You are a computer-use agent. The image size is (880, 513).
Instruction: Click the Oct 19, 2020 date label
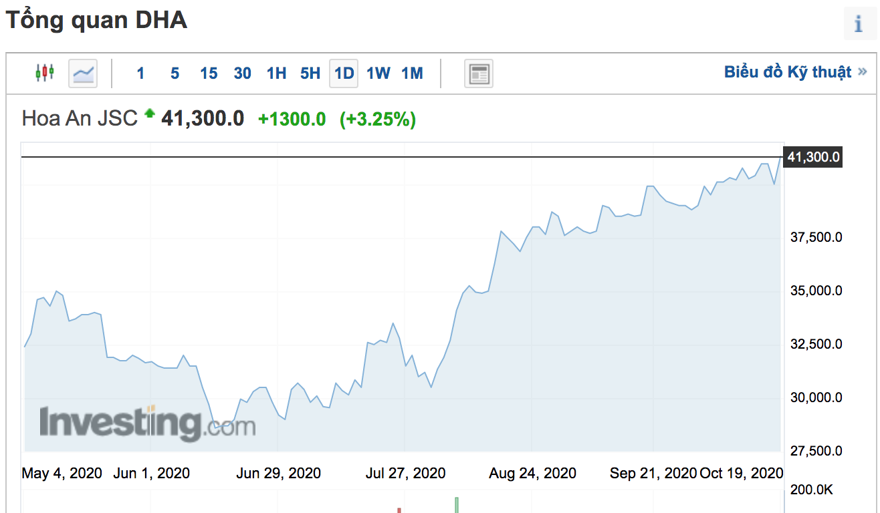(x=742, y=474)
